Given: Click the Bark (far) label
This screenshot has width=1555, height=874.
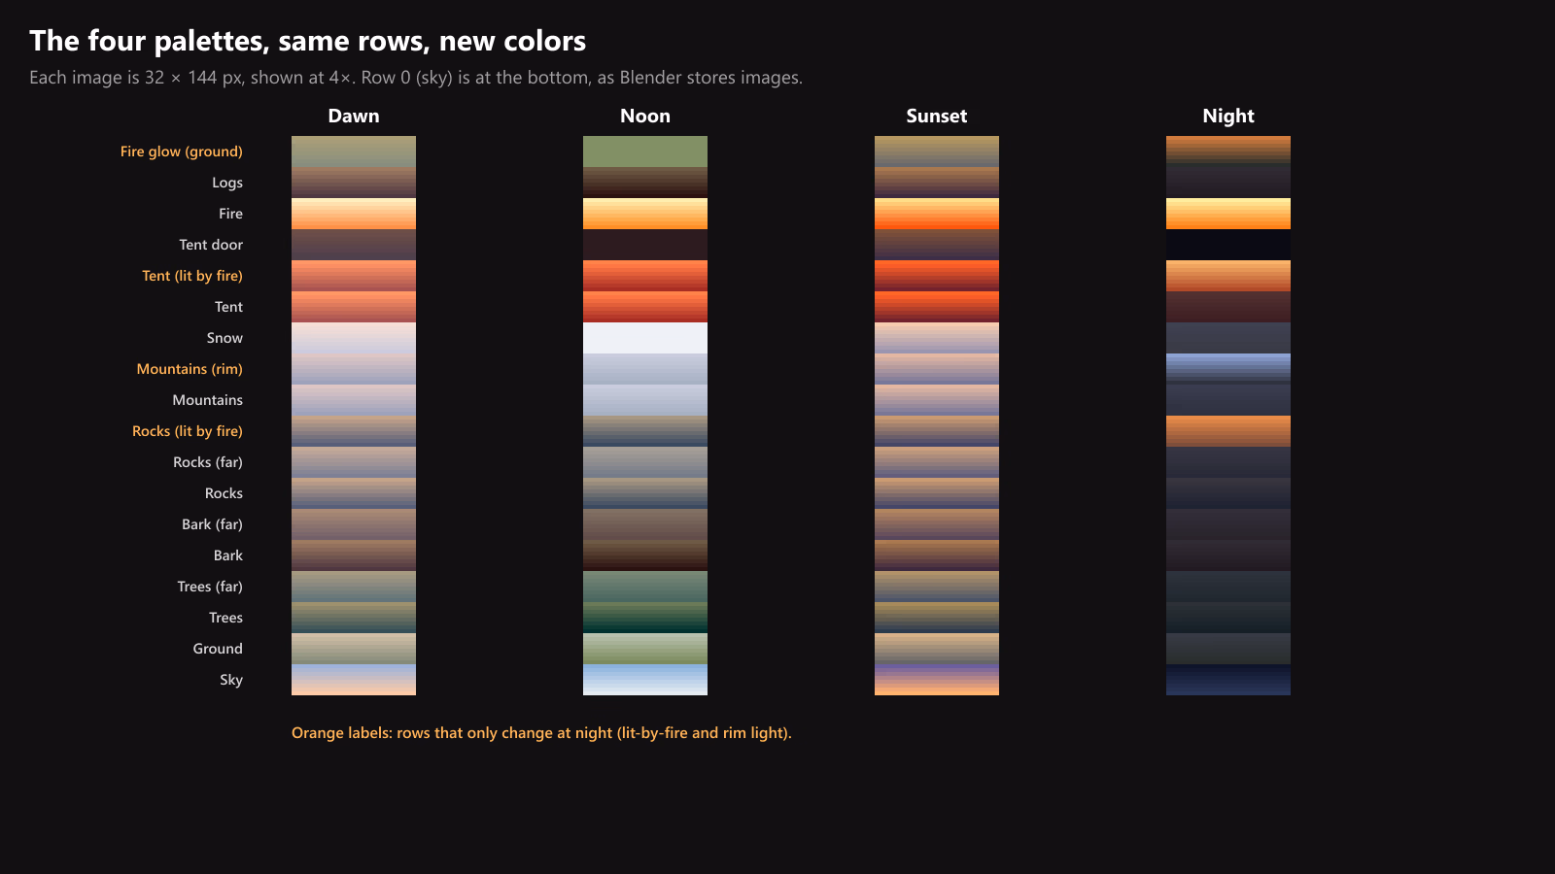Looking at the screenshot, I should click(x=212, y=524).
